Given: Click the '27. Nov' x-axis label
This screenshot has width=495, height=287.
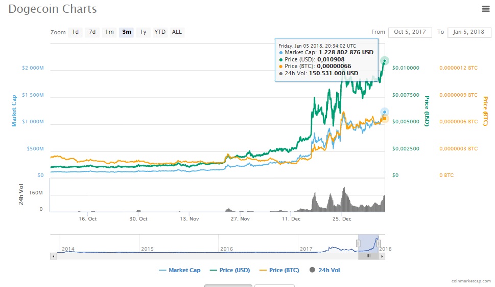Looking at the screenshot, I should click(240, 219).
